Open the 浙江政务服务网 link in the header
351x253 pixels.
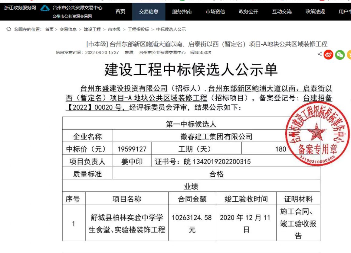pyautogui.click(x=20, y=8)
